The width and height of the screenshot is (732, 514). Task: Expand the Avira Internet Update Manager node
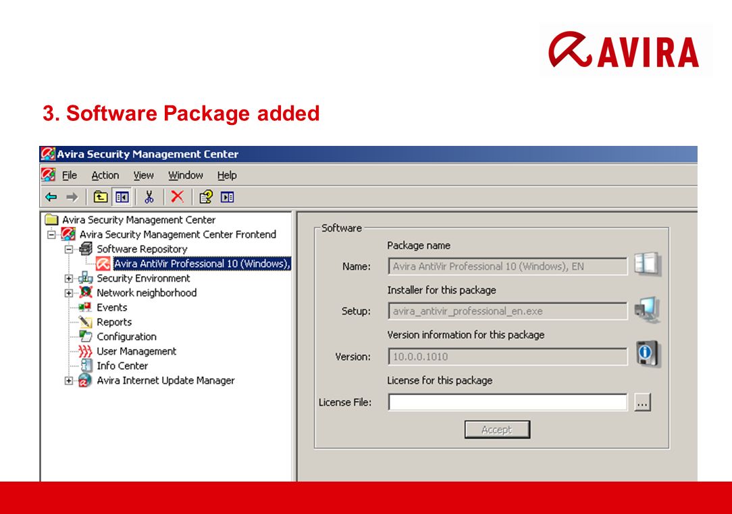pos(69,381)
